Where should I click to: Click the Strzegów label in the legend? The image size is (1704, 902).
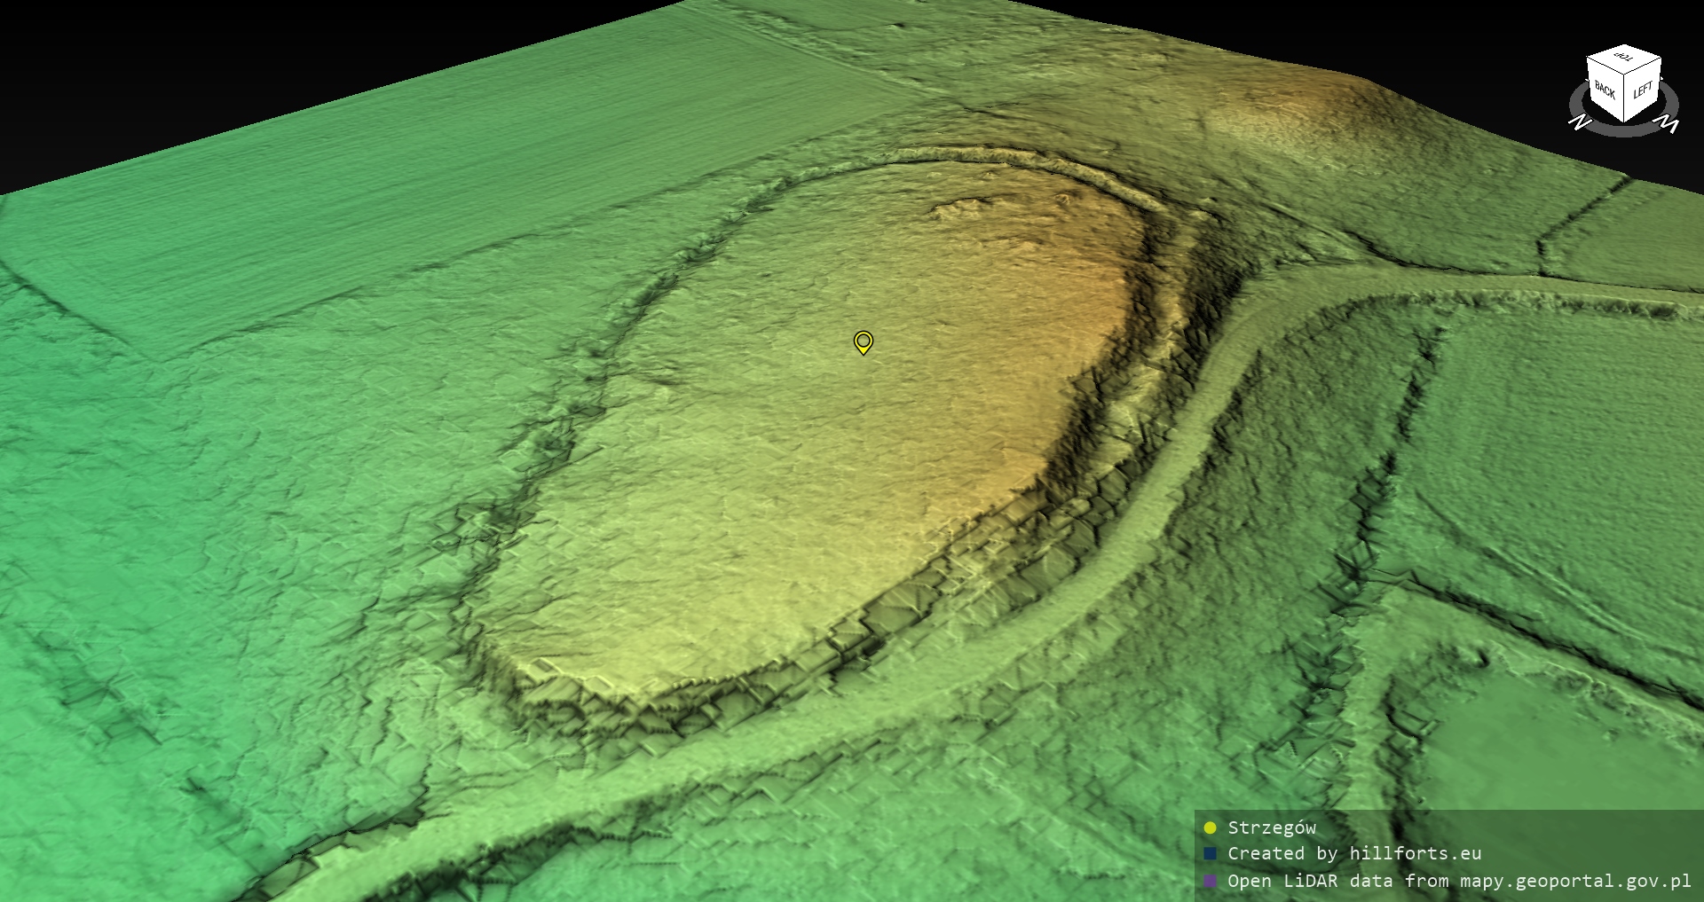click(x=1271, y=828)
